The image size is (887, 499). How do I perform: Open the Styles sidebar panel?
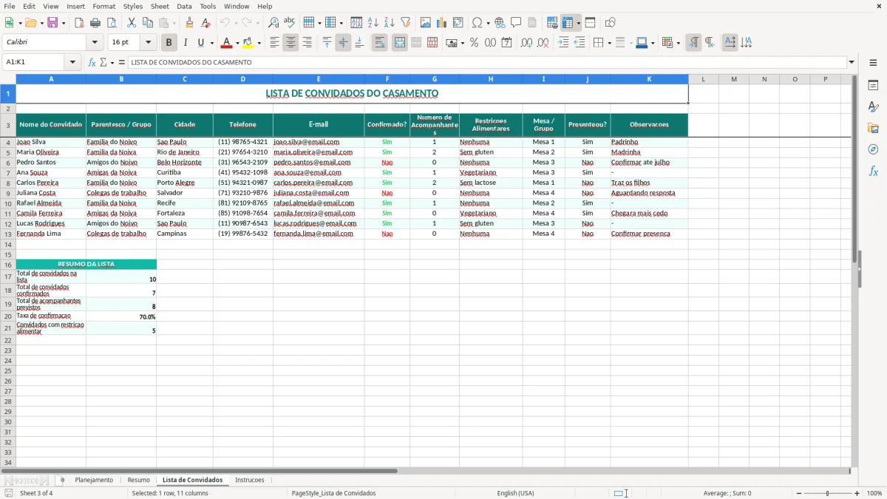coord(873,106)
